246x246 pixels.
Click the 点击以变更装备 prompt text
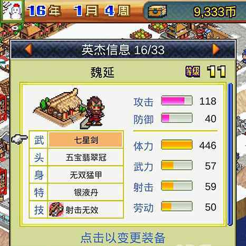pyautogui.click(x=123, y=238)
